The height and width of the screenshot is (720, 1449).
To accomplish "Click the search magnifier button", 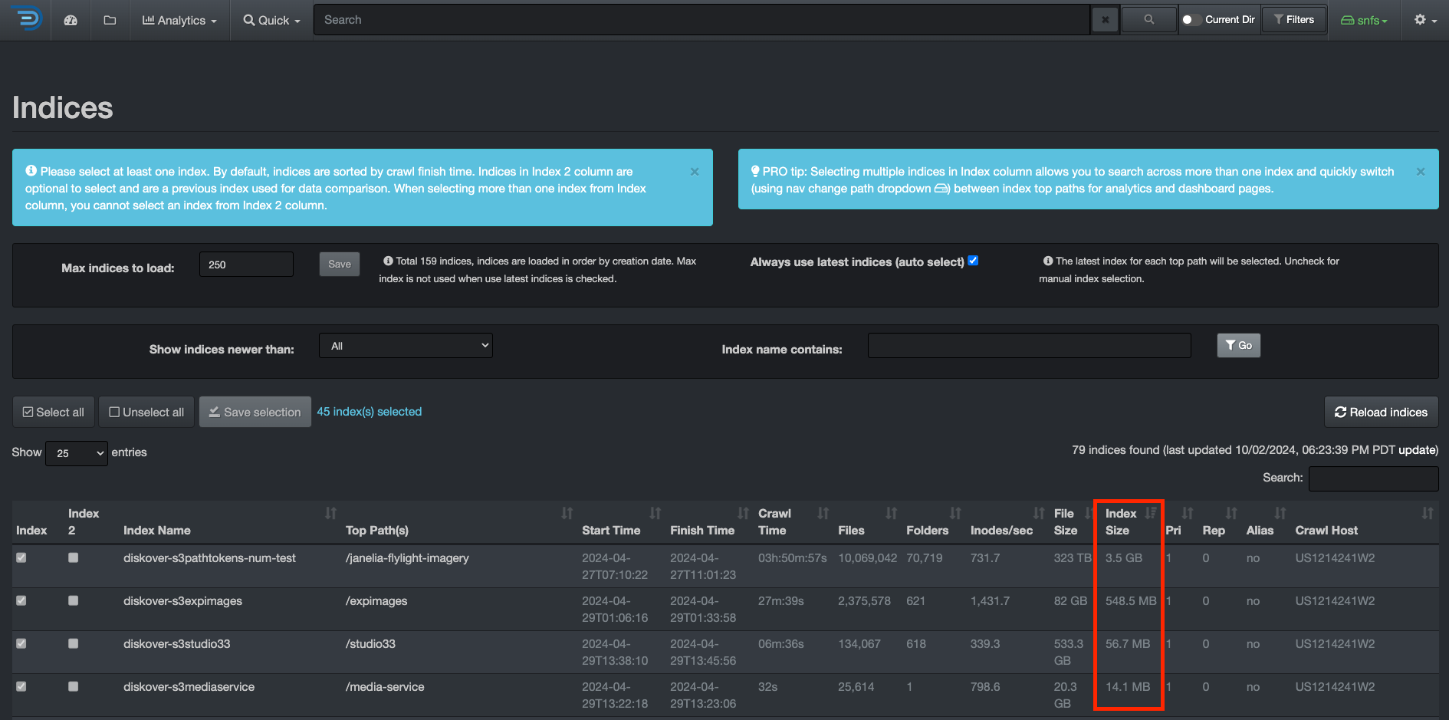I will (x=1148, y=19).
